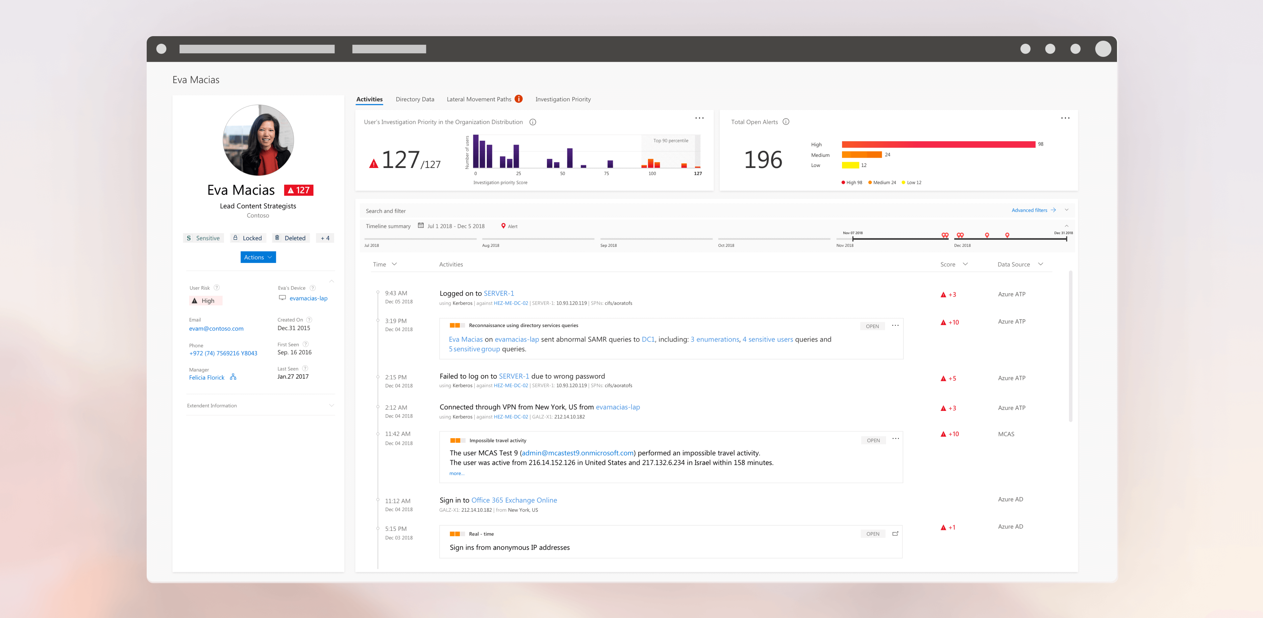Screen dimensions: 1263x618
Task: Open the ellipsis menu on Total Open Alerts card
Action: point(1065,118)
